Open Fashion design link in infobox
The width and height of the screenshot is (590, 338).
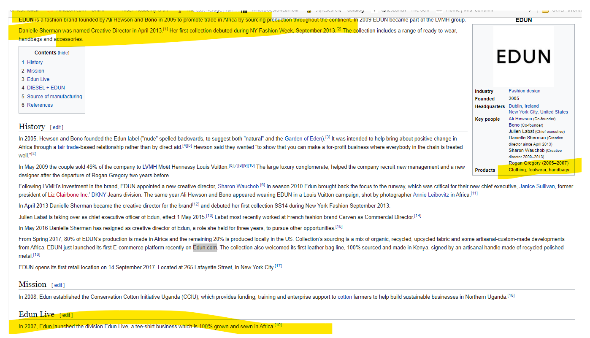[x=524, y=91]
